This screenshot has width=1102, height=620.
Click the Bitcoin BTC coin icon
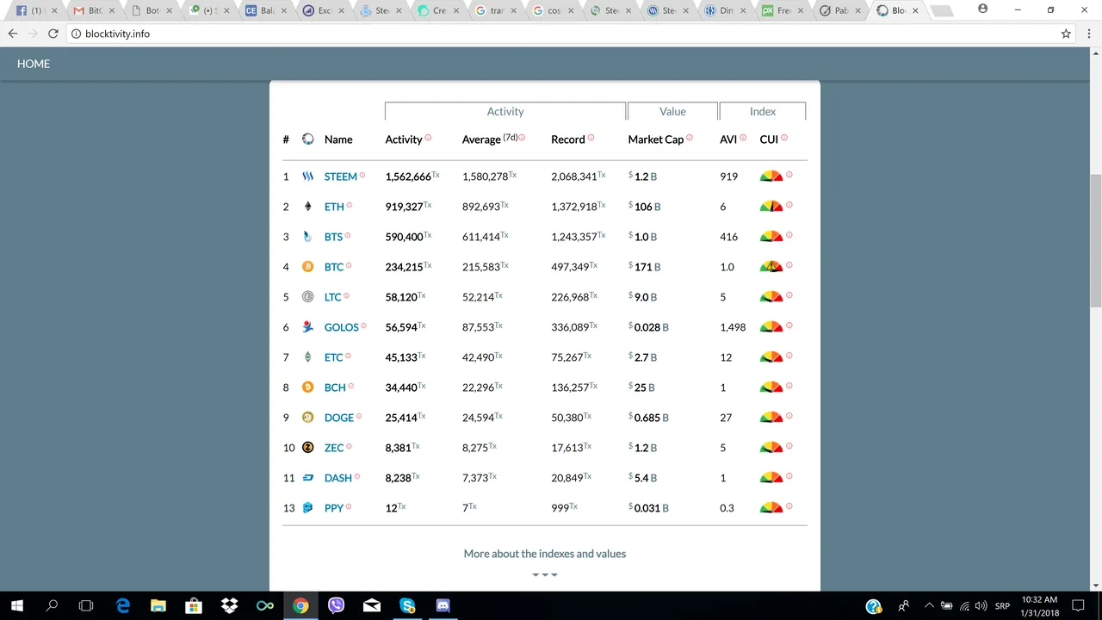point(307,267)
